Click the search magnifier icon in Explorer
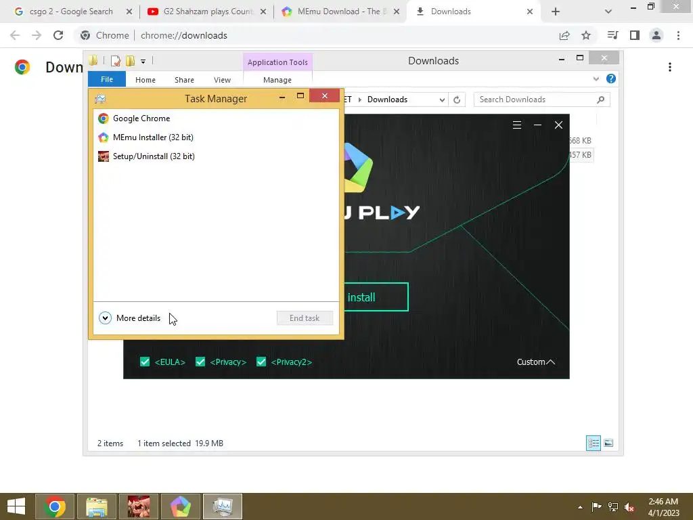 coord(601,100)
